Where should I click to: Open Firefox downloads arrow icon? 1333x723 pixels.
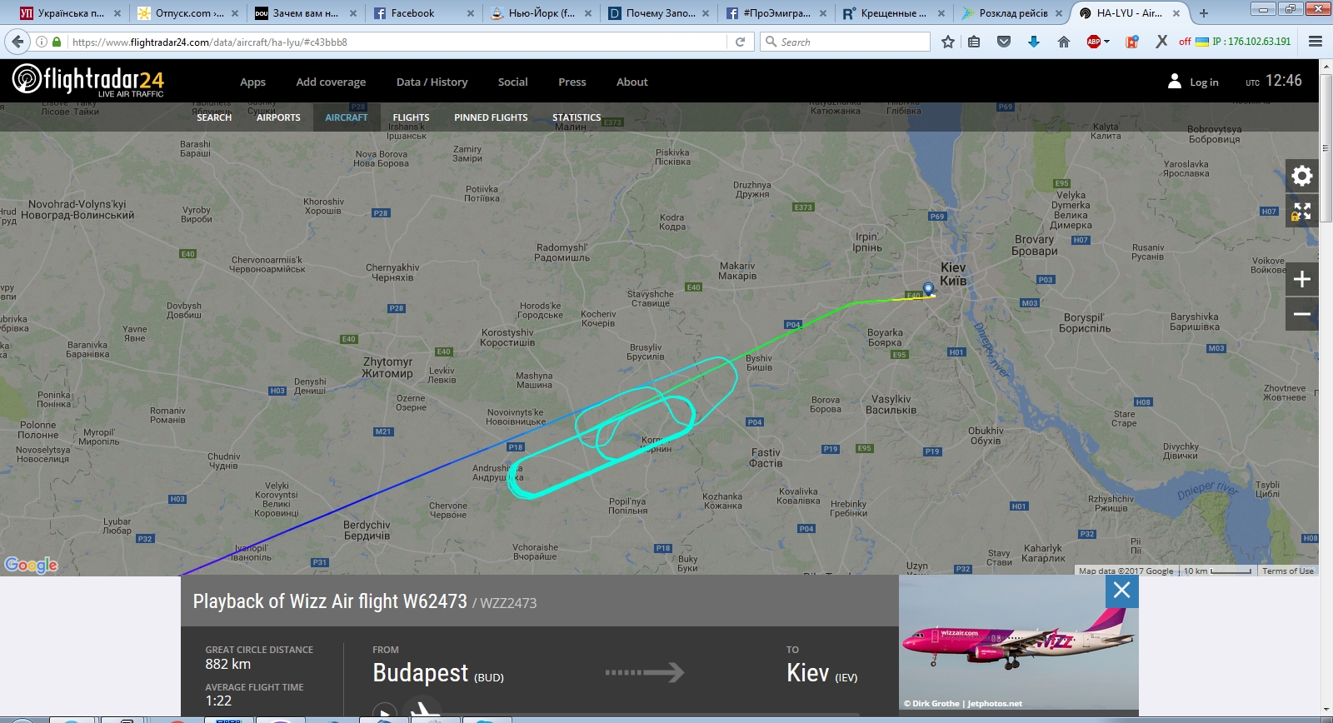pyautogui.click(x=1034, y=42)
